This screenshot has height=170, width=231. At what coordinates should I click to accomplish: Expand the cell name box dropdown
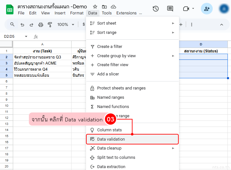click(x=26, y=36)
